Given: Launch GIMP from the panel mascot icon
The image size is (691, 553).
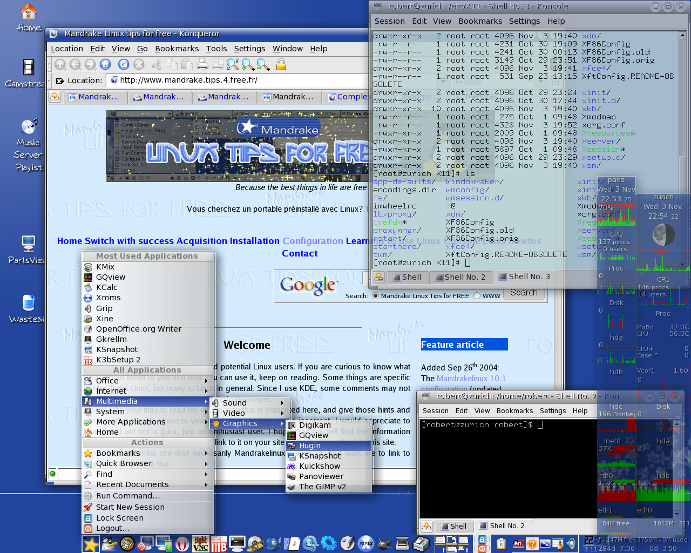Looking at the screenshot, I should click(x=384, y=544).
